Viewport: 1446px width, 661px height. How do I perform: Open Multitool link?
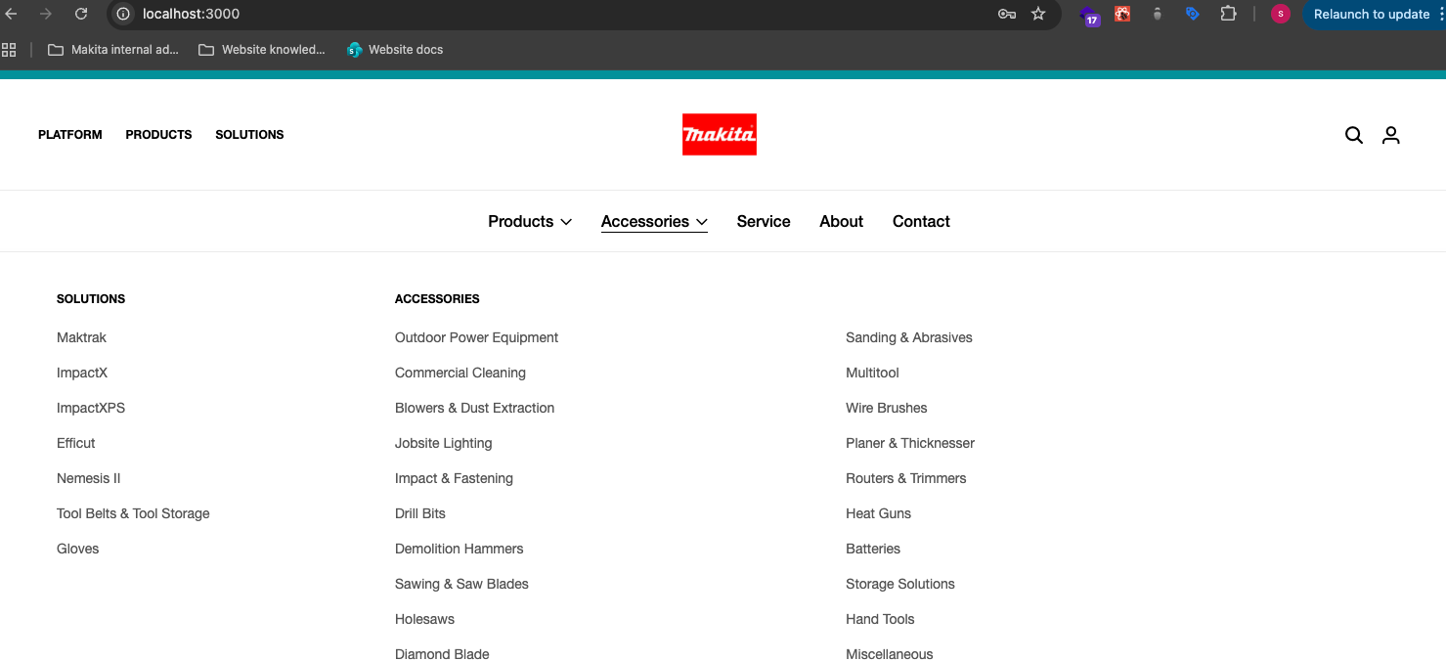coord(872,373)
